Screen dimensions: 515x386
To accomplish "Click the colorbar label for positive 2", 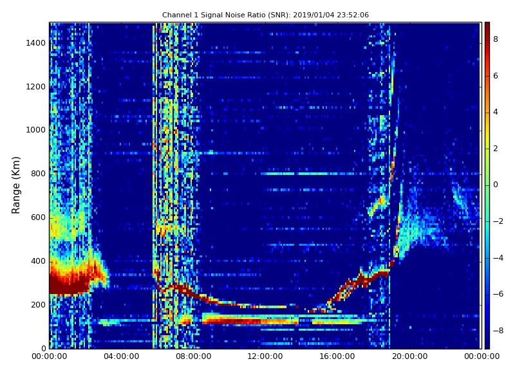I will (496, 149).
